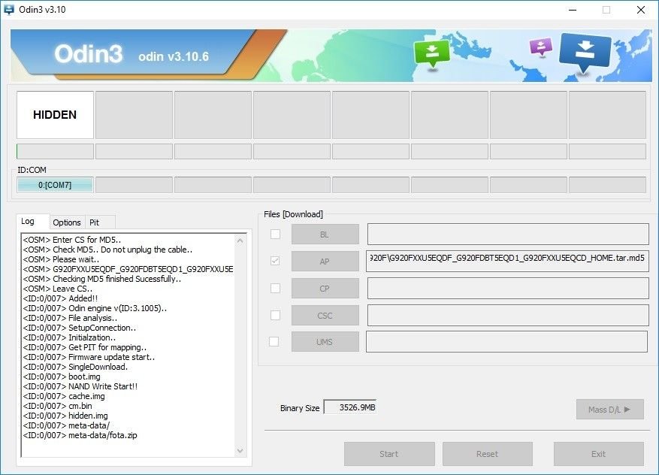Viewport: 659px width, 475px height.
Task: Click the 'Get PIT for mapping..' log line
Action: click(x=84, y=347)
